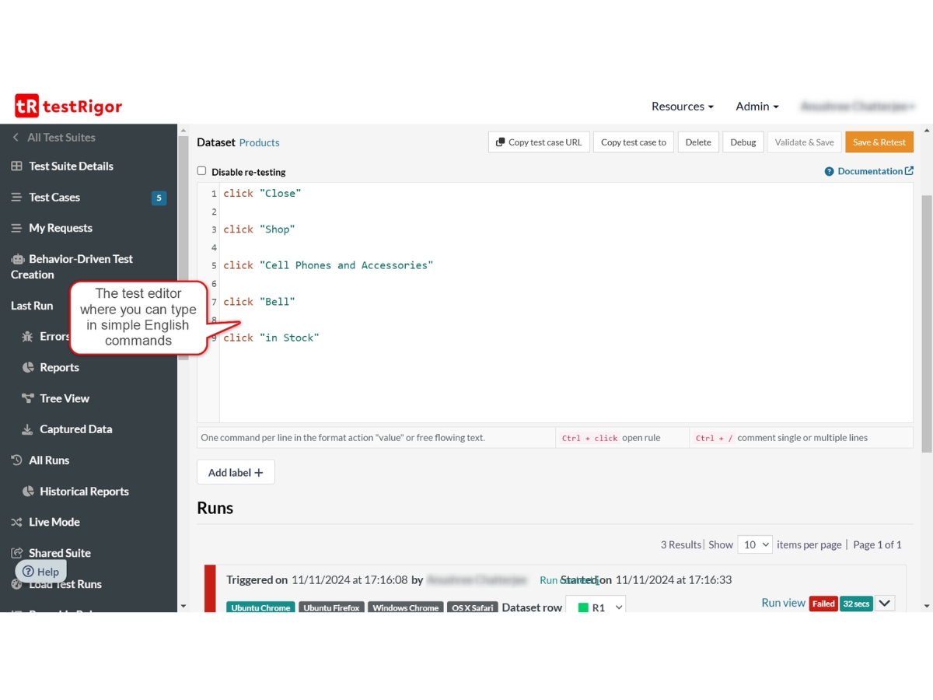Click the Debug button
Image resolution: width=933 pixels, height=700 pixels.
[x=743, y=142]
